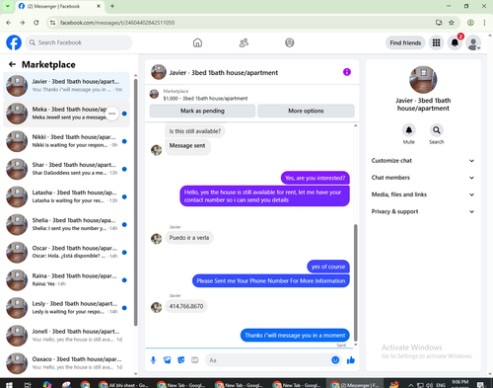Search in conversation magnifier icon
The height and width of the screenshot is (388, 493).
click(x=437, y=130)
